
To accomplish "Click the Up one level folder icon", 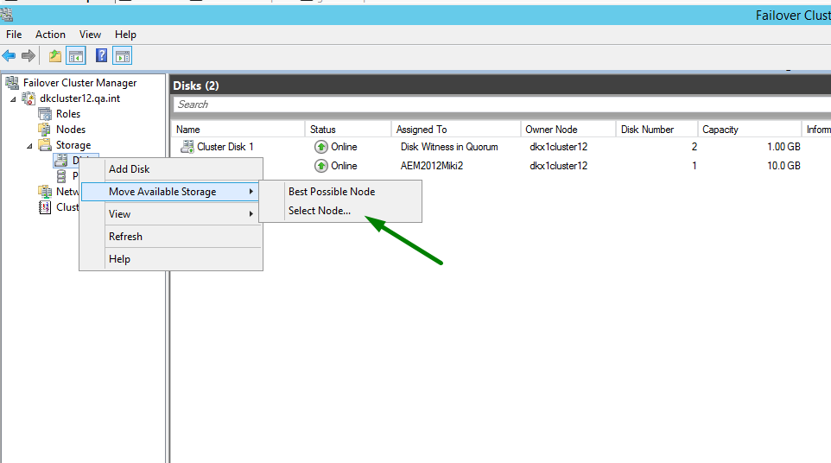I will [x=55, y=55].
